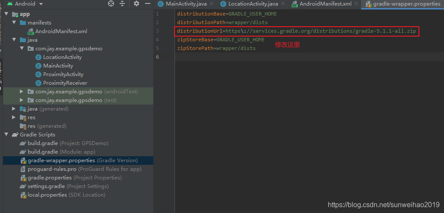Select local.properties (SDK Location)
The height and width of the screenshot is (213, 444).
pos(67,195)
